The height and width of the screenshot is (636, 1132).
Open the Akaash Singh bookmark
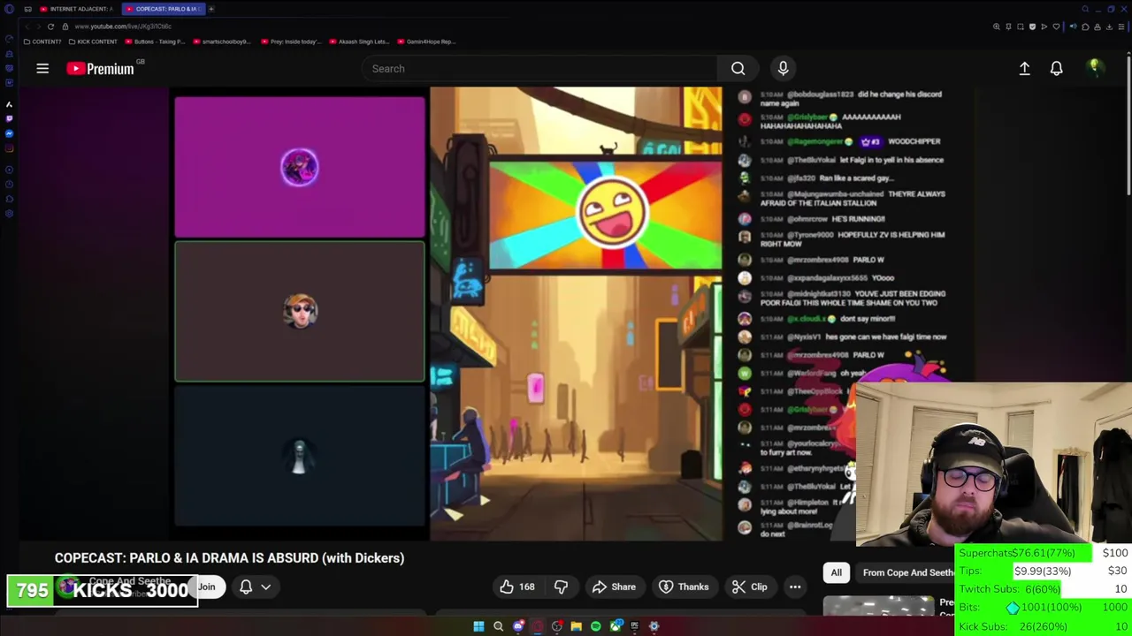click(358, 42)
